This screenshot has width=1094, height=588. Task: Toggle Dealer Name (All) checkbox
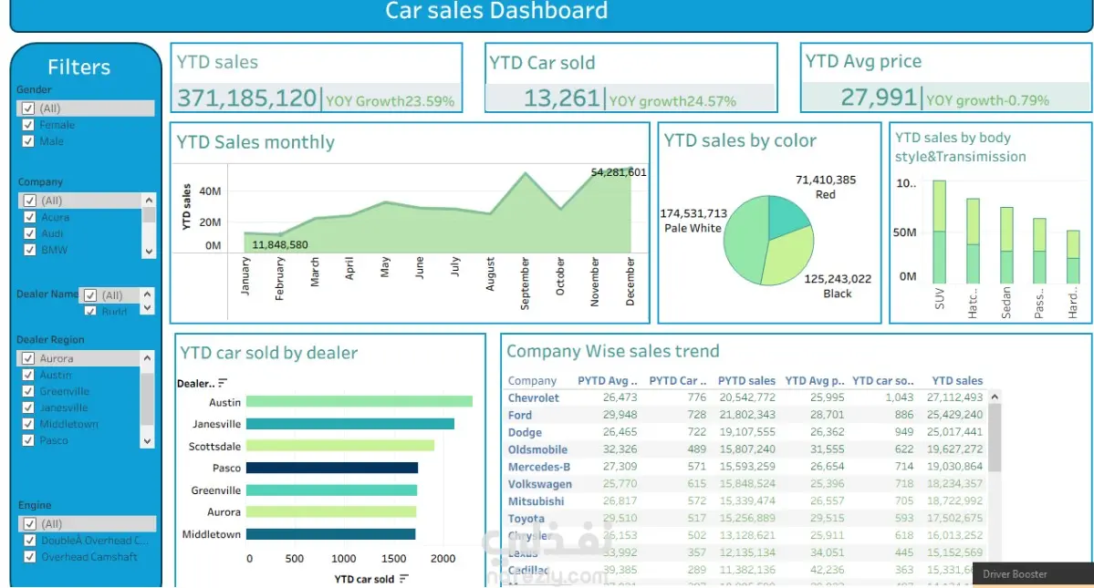click(x=90, y=295)
